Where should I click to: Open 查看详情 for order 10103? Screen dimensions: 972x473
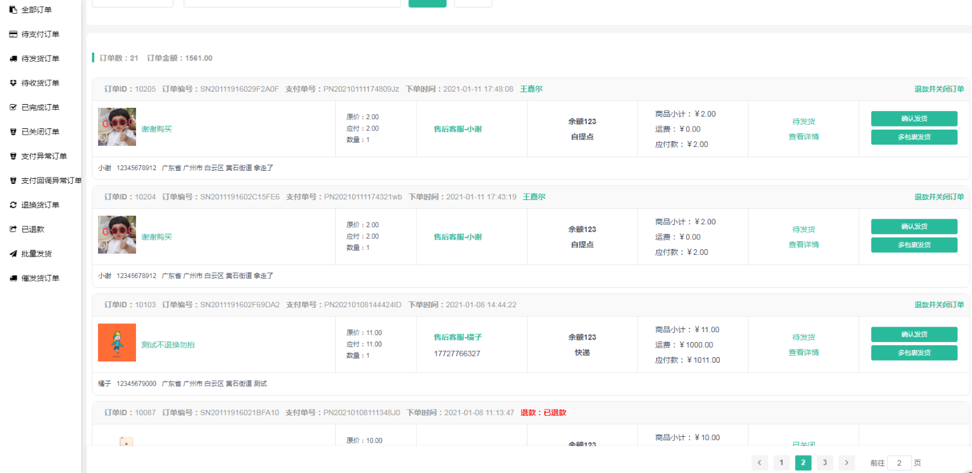pyautogui.click(x=803, y=352)
